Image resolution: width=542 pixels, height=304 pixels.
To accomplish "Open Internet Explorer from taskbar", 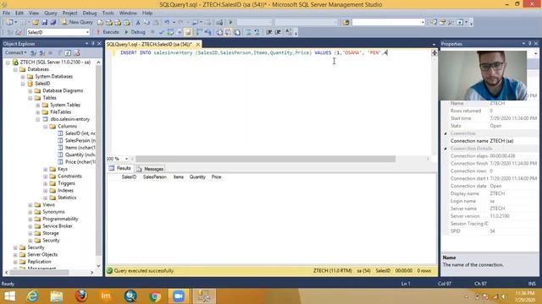I will 32,296.
